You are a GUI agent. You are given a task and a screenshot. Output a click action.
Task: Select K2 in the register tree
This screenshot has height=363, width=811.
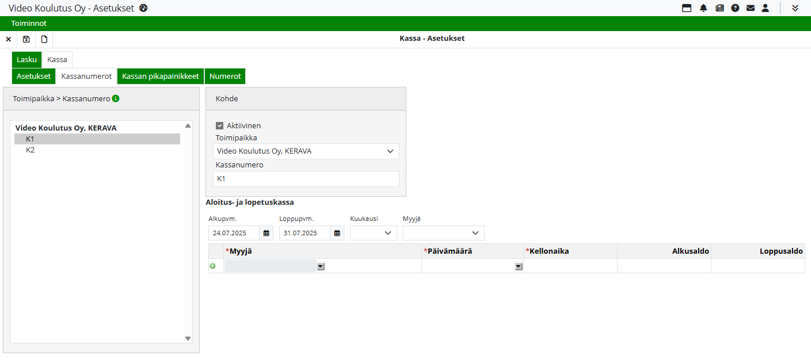(31, 150)
